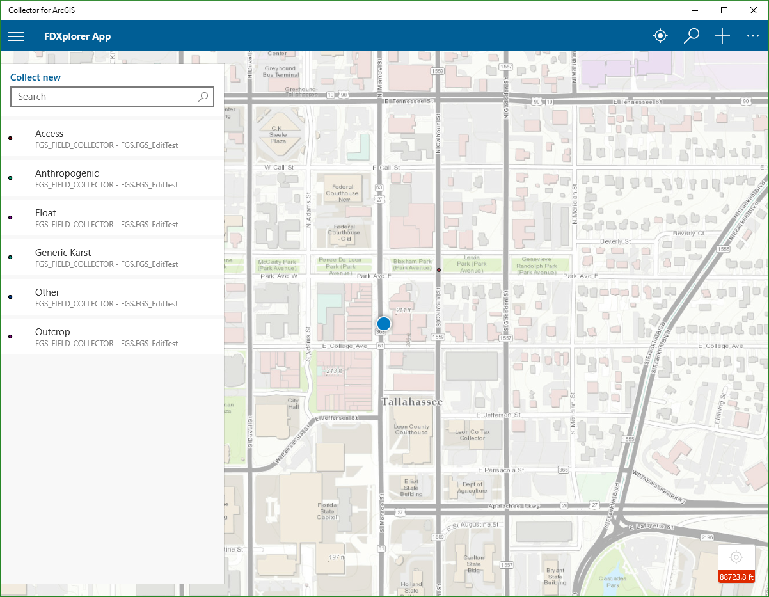The height and width of the screenshot is (597, 769).
Task: Select the Anthropogenic feature type
Action: pyautogui.click(x=112, y=178)
